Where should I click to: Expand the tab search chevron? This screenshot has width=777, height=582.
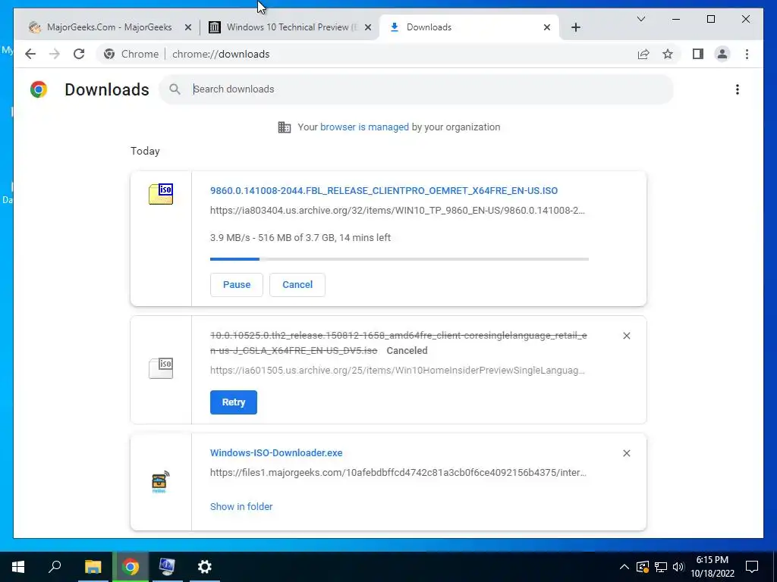click(640, 19)
